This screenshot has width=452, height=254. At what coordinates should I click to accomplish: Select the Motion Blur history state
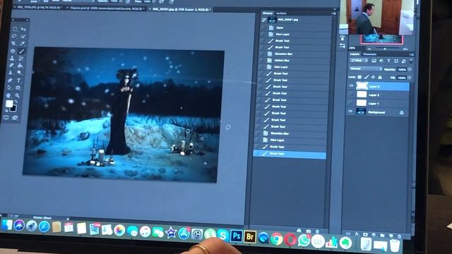click(x=295, y=61)
